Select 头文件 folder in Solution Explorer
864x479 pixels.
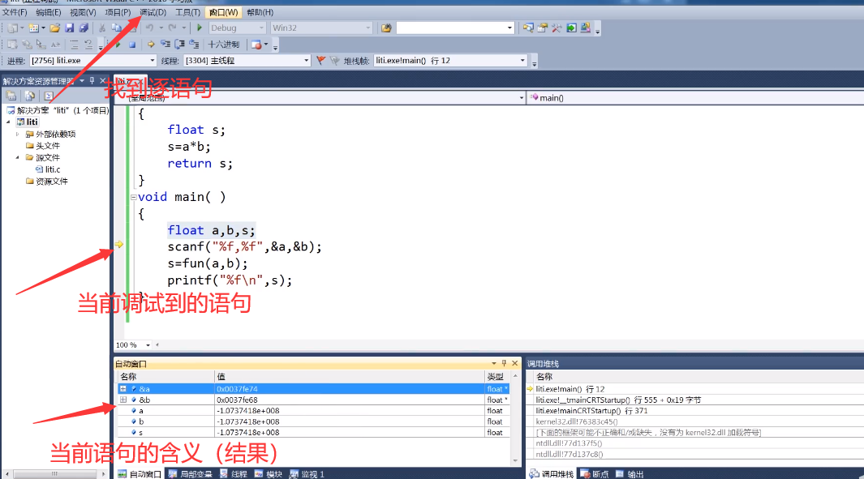pyautogui.click(x=43, y=146)
